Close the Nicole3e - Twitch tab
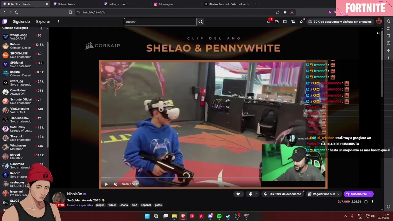This screenshot has height=221, width=393. [x=47, y=4]
